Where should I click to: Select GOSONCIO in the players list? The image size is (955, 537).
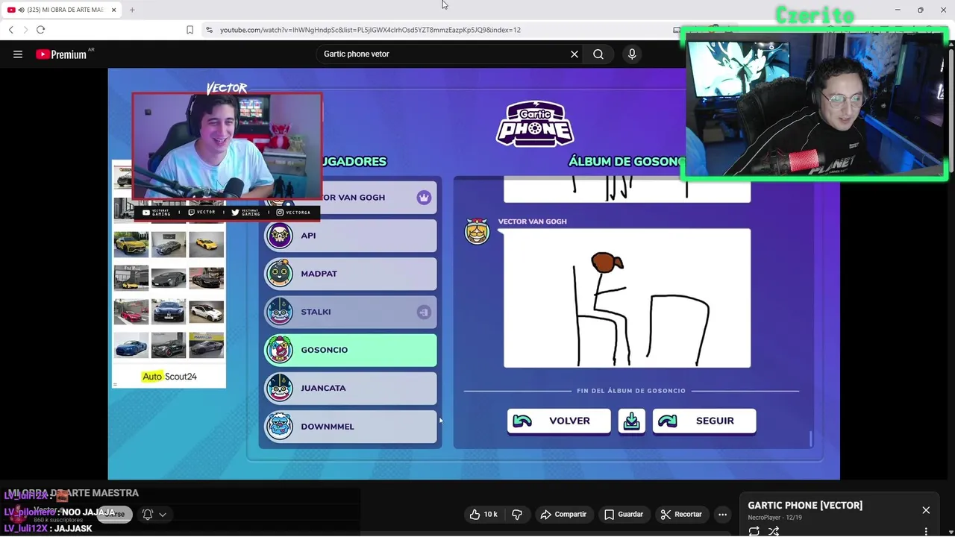tap(351, 350)
